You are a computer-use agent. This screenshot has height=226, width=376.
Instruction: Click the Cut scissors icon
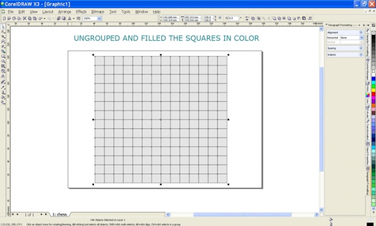pyautogui.click(x=24, y=18)
